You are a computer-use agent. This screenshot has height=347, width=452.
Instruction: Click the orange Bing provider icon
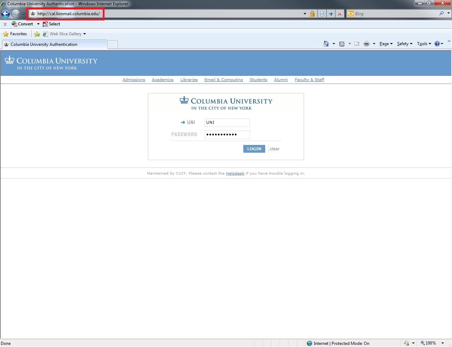[x=351, y=14]
